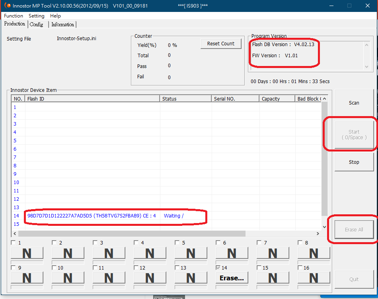The height and width of the screenshot is (299, 378).
Task: Click the N status button of port 1
Action: (x=27, y=253)
